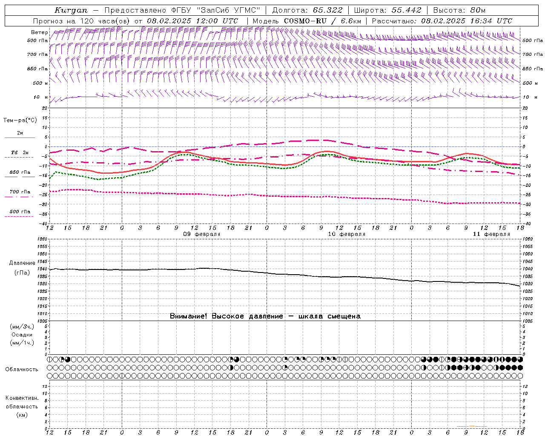This screenshot has width=545, height=436.
Task: Click the '(км)' unit under convective cloudiness
Action: coord(22,415)
